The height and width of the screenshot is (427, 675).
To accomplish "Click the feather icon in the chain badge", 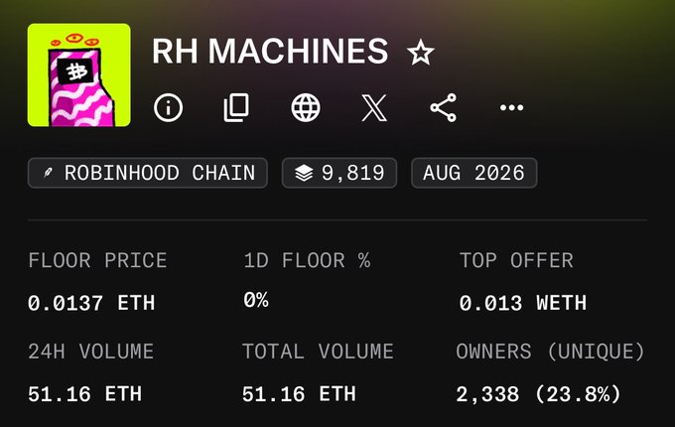I will [48, 173].
